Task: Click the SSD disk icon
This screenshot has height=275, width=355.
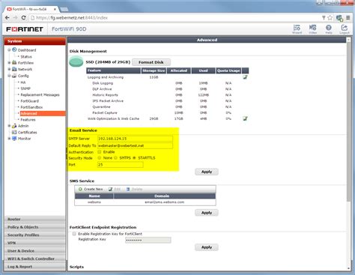Action: (76, 61)
